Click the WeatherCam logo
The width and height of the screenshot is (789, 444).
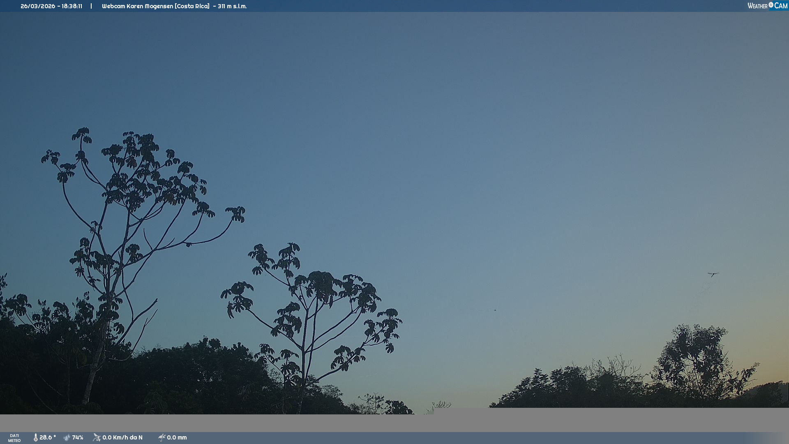pyautogui.click(x=767, y=6)
